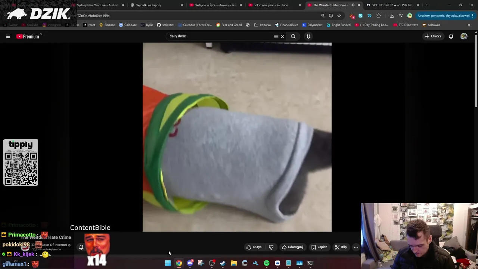Open the media controls icon

point(401,16)
